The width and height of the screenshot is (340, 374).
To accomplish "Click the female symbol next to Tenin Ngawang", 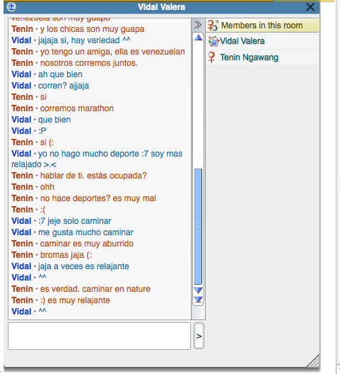I will tap(211, 57).
